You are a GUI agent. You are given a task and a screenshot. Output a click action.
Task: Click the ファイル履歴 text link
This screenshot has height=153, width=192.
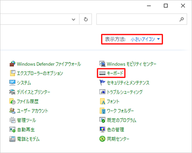(x=28, y=101)
